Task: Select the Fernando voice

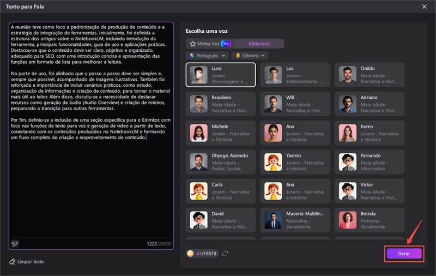Action: click(370, 162)
